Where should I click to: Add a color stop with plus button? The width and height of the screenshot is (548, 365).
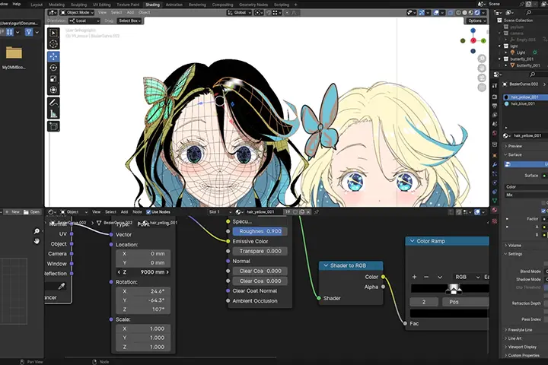pos(414,277)
